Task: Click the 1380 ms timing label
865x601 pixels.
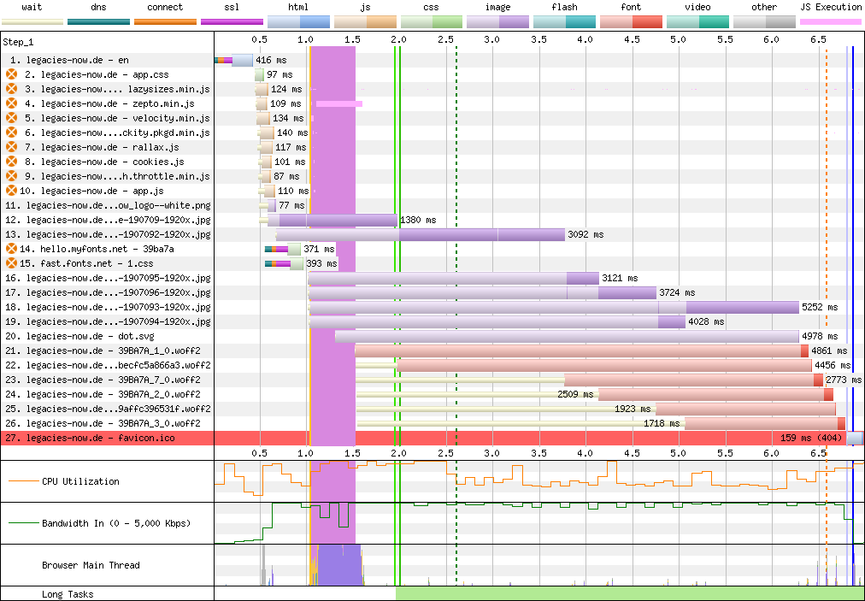Action: pos(418,220)
